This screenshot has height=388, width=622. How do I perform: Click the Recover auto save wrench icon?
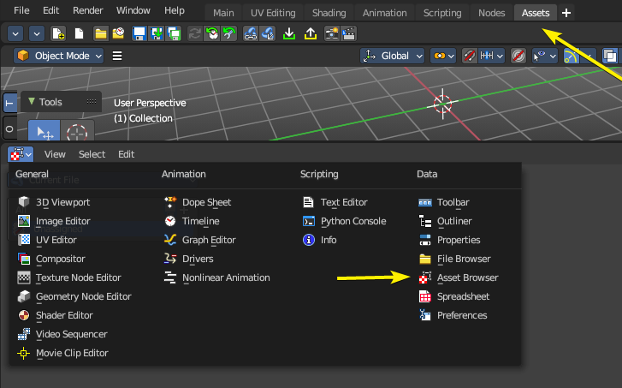(229, 33)
